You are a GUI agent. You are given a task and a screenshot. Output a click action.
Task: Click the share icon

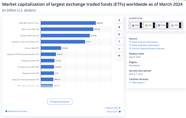tap(119, 41)
